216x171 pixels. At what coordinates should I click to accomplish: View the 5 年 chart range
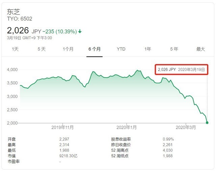(x=174, y=49)
